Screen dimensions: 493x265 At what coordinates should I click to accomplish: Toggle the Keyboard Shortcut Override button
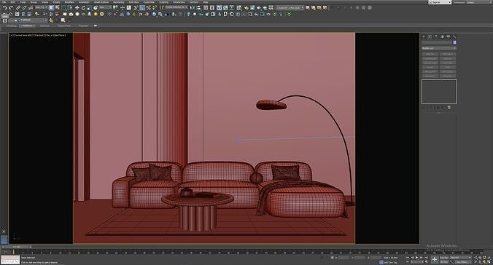(x=129, y=7)
